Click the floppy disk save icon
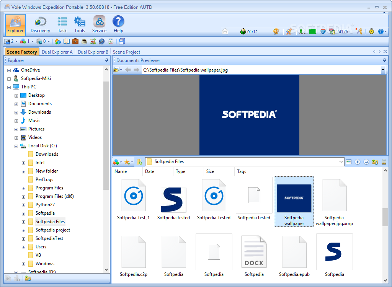 tap(122, 41)
